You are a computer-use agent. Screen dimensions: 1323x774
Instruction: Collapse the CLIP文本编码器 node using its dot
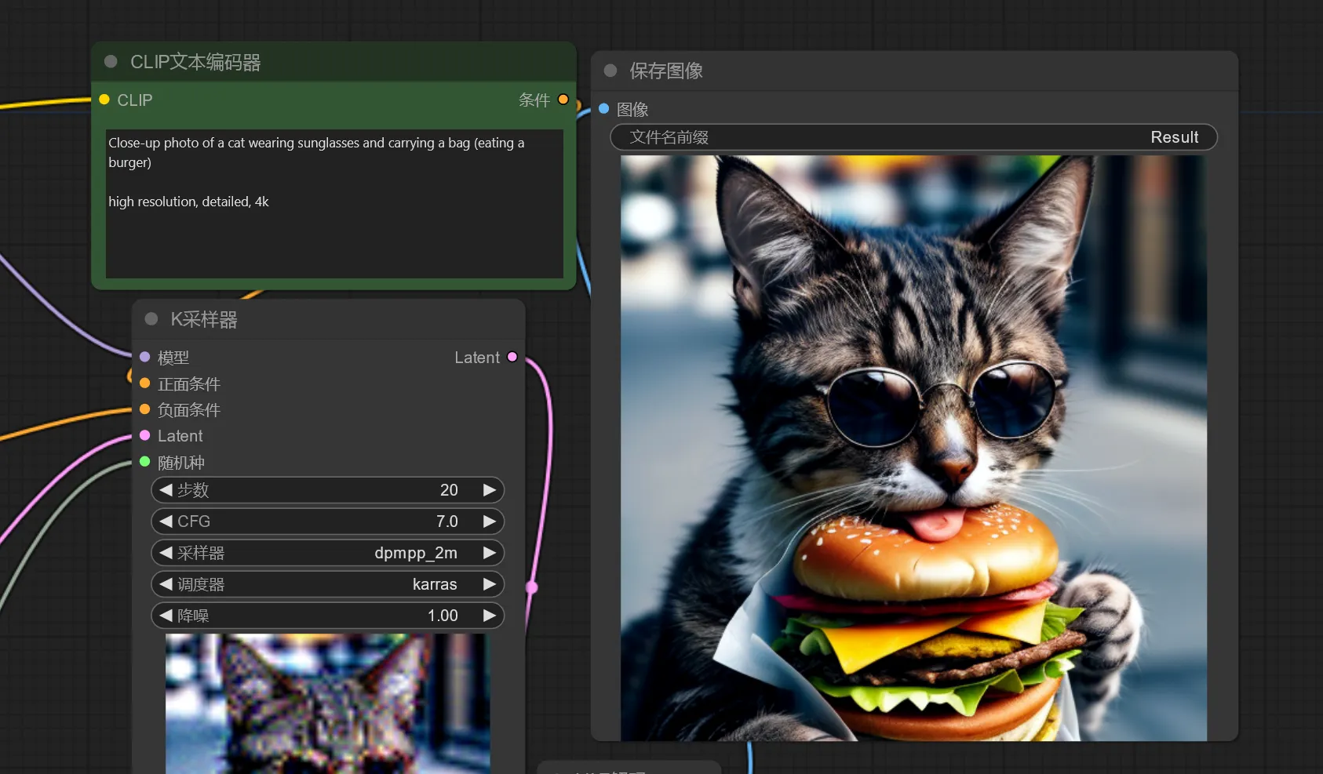pos(111,61)
